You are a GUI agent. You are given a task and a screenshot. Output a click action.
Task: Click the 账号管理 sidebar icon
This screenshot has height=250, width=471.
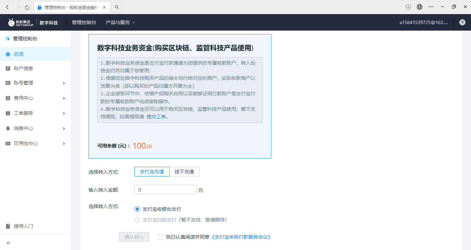(x=8, y=83)
